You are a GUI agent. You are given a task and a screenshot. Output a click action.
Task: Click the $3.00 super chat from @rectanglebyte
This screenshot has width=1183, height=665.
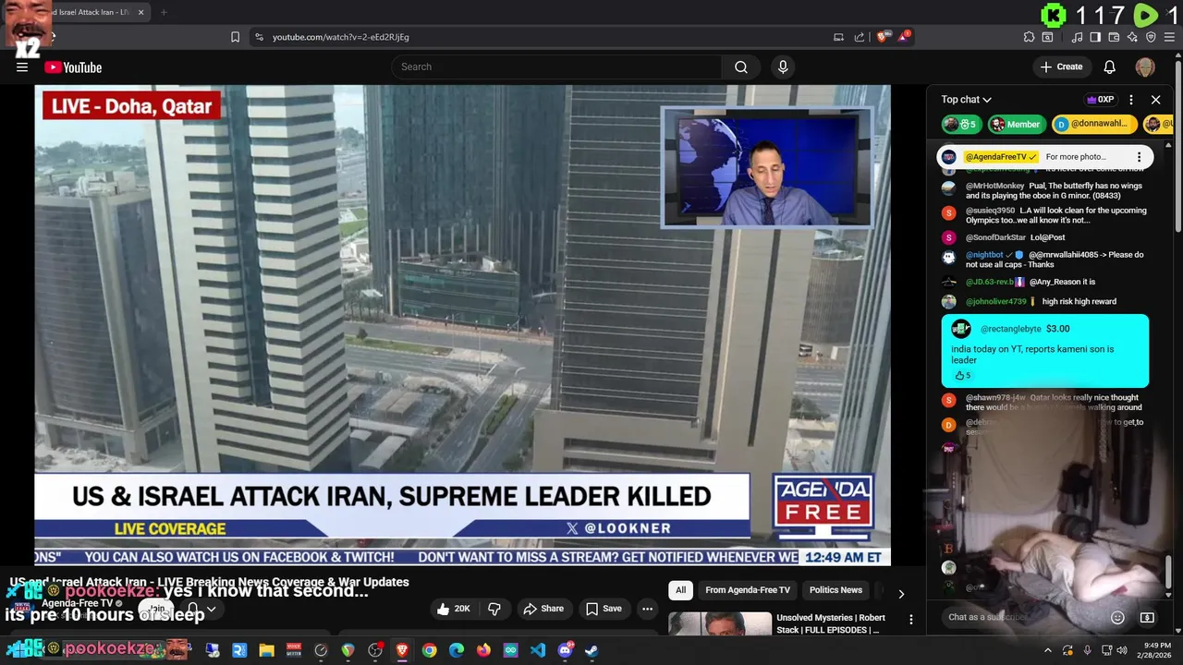[1045, 351]
